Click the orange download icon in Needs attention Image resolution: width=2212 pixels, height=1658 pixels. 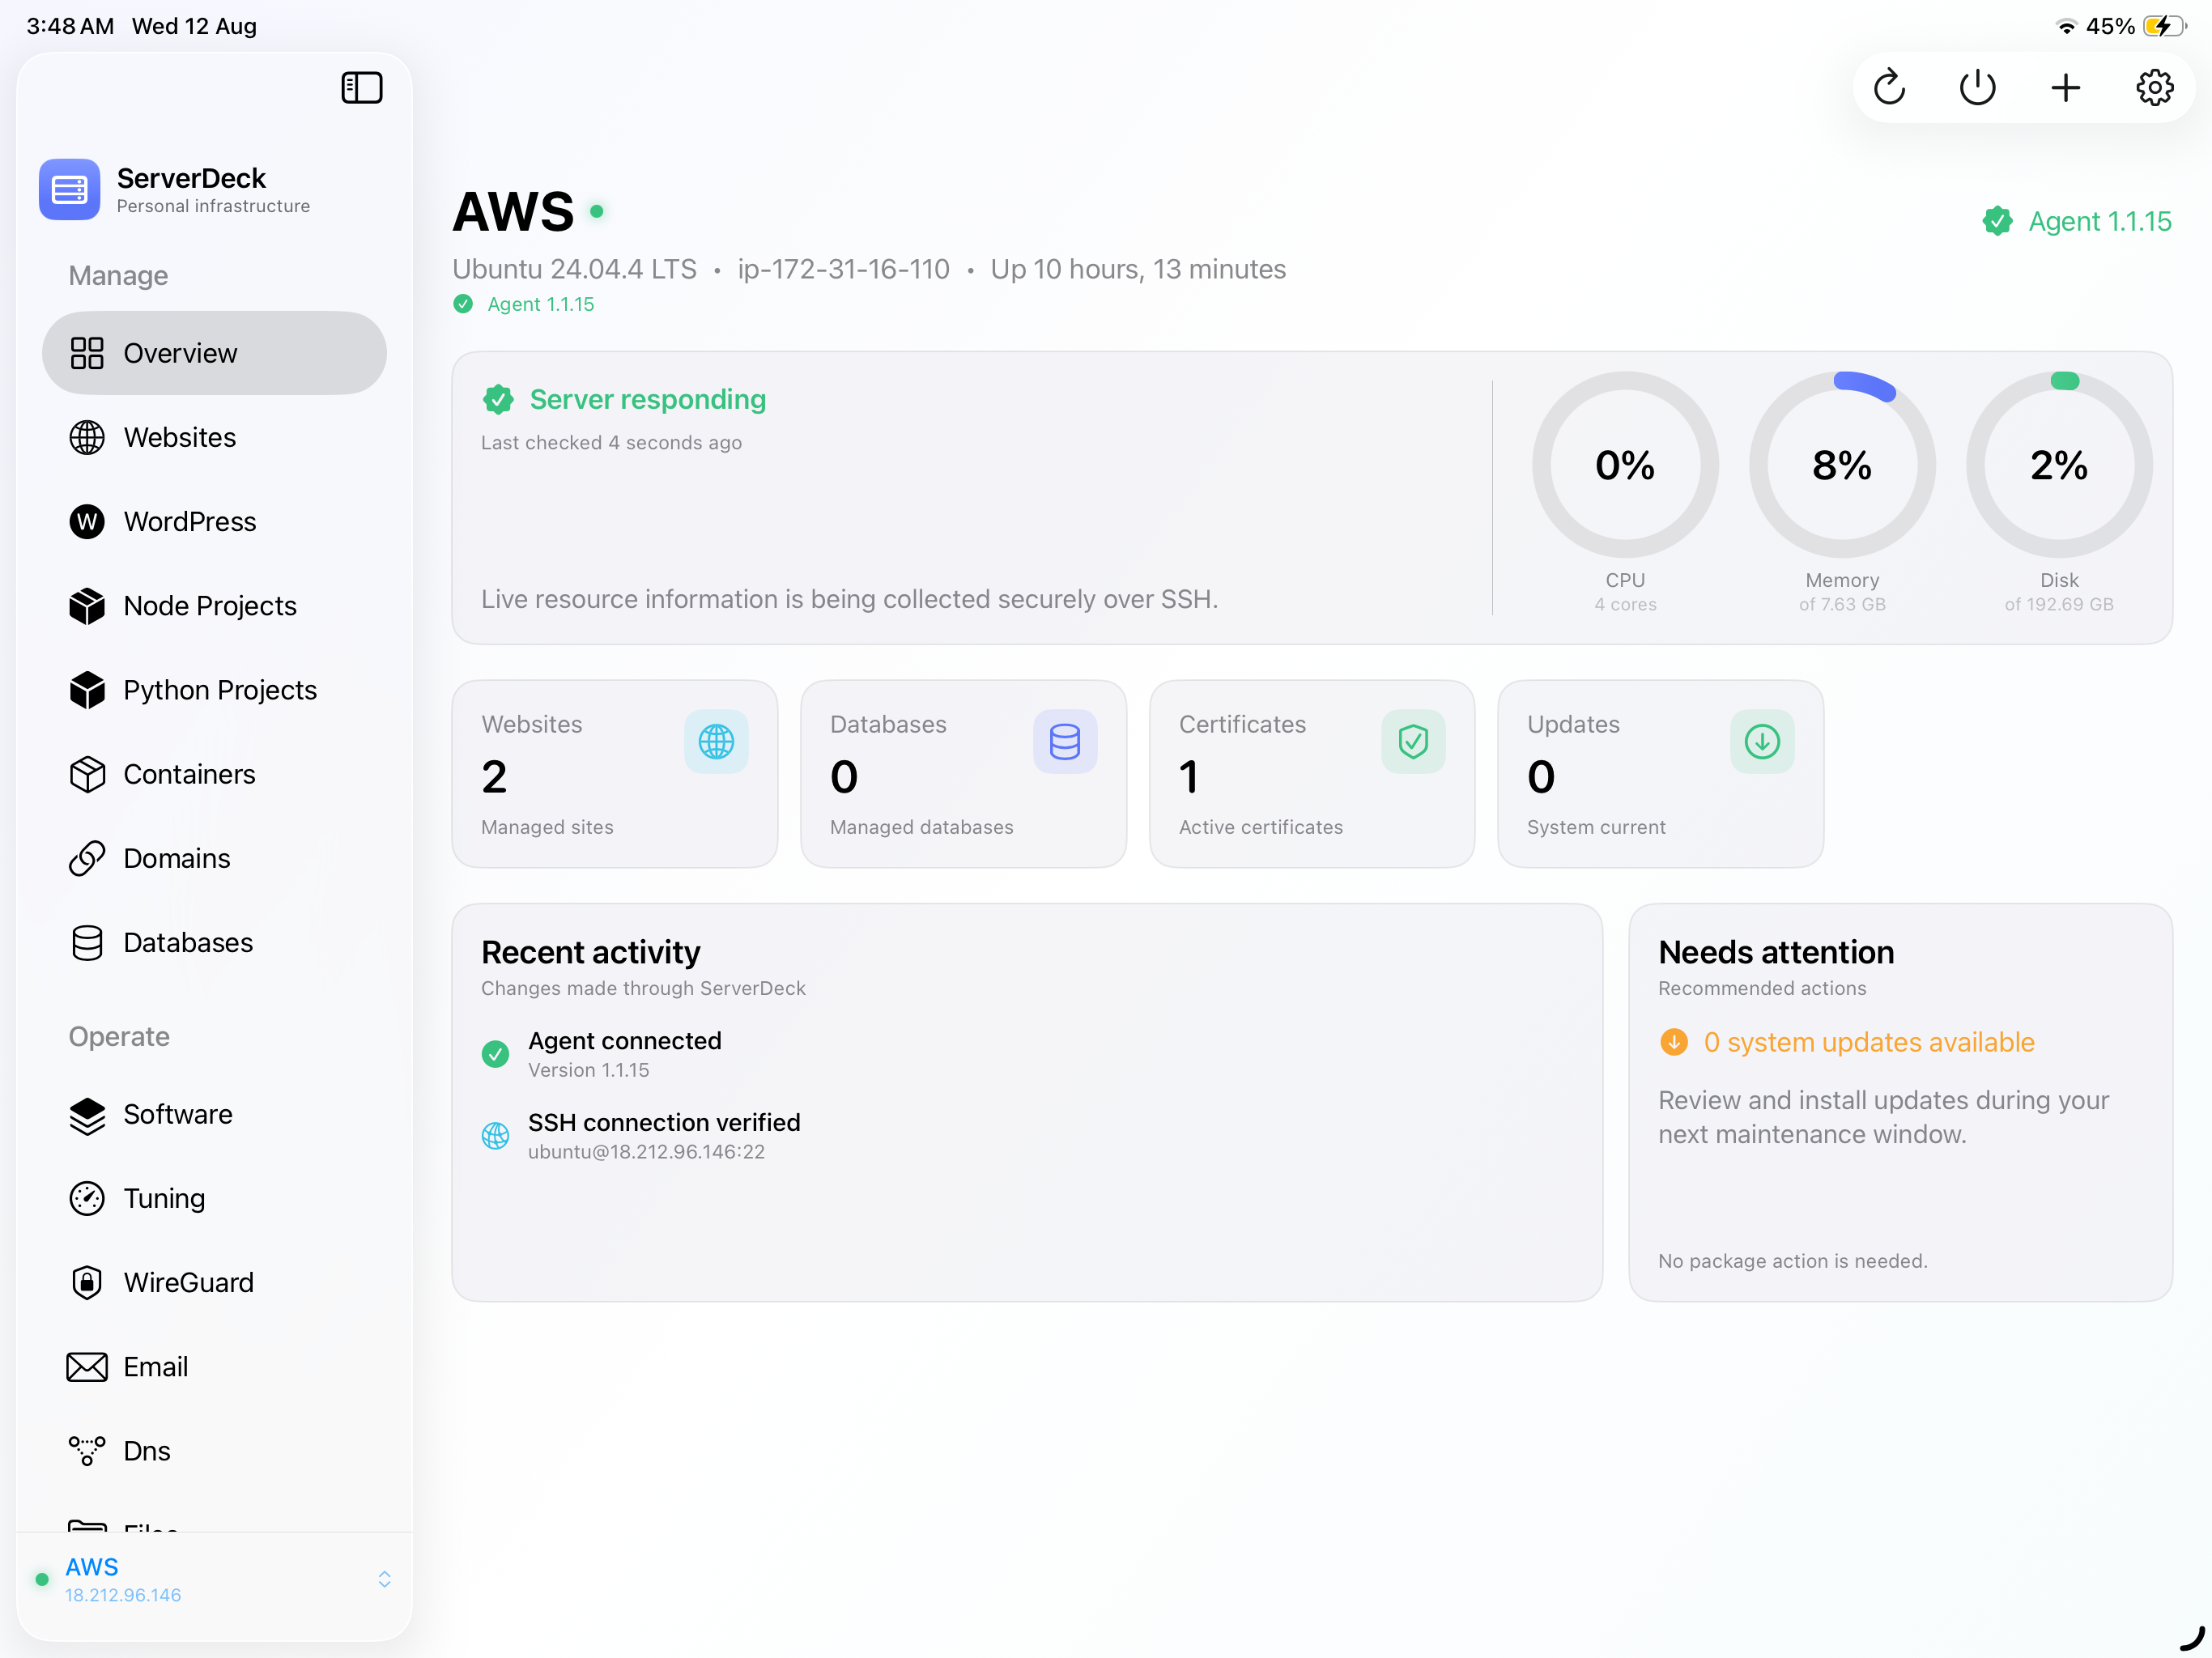1674,1042
